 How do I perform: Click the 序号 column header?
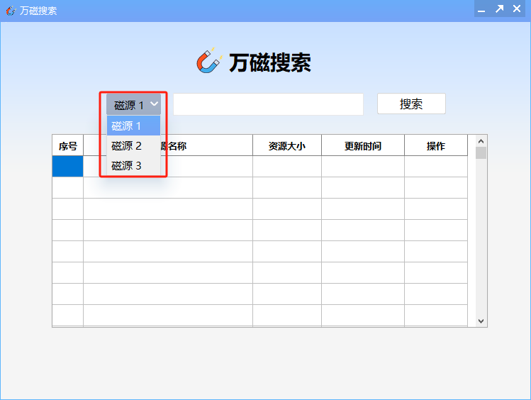pyautogui.click(x=68, y=145)
